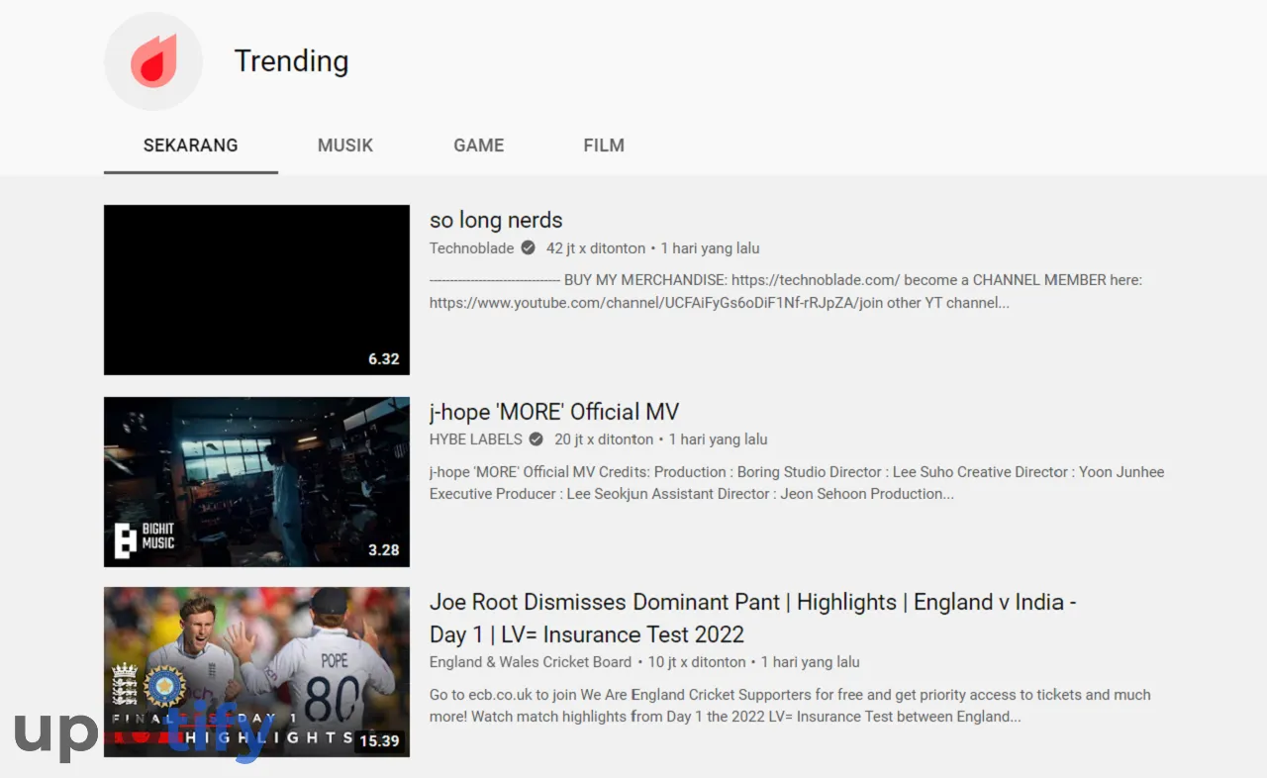Play the j-hope MORE video thumbnail
This screenshot has height=778, width=1267.
[256, 482]
